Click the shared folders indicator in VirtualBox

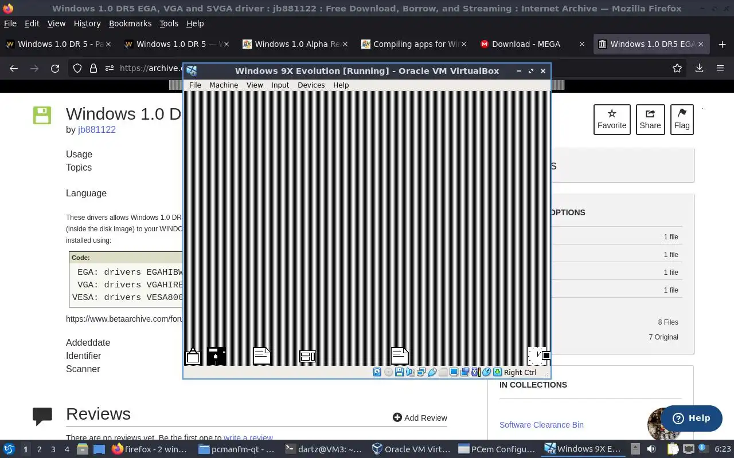point(443,372)
